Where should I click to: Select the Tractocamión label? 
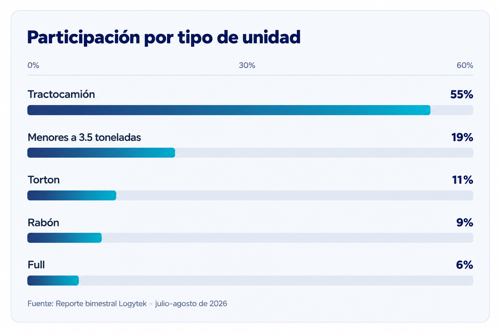click(61, 94)
